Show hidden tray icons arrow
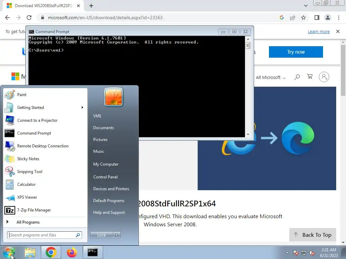The height and width of the screenshot is (259, 346). pyautogui.click(x=287, y=253)
